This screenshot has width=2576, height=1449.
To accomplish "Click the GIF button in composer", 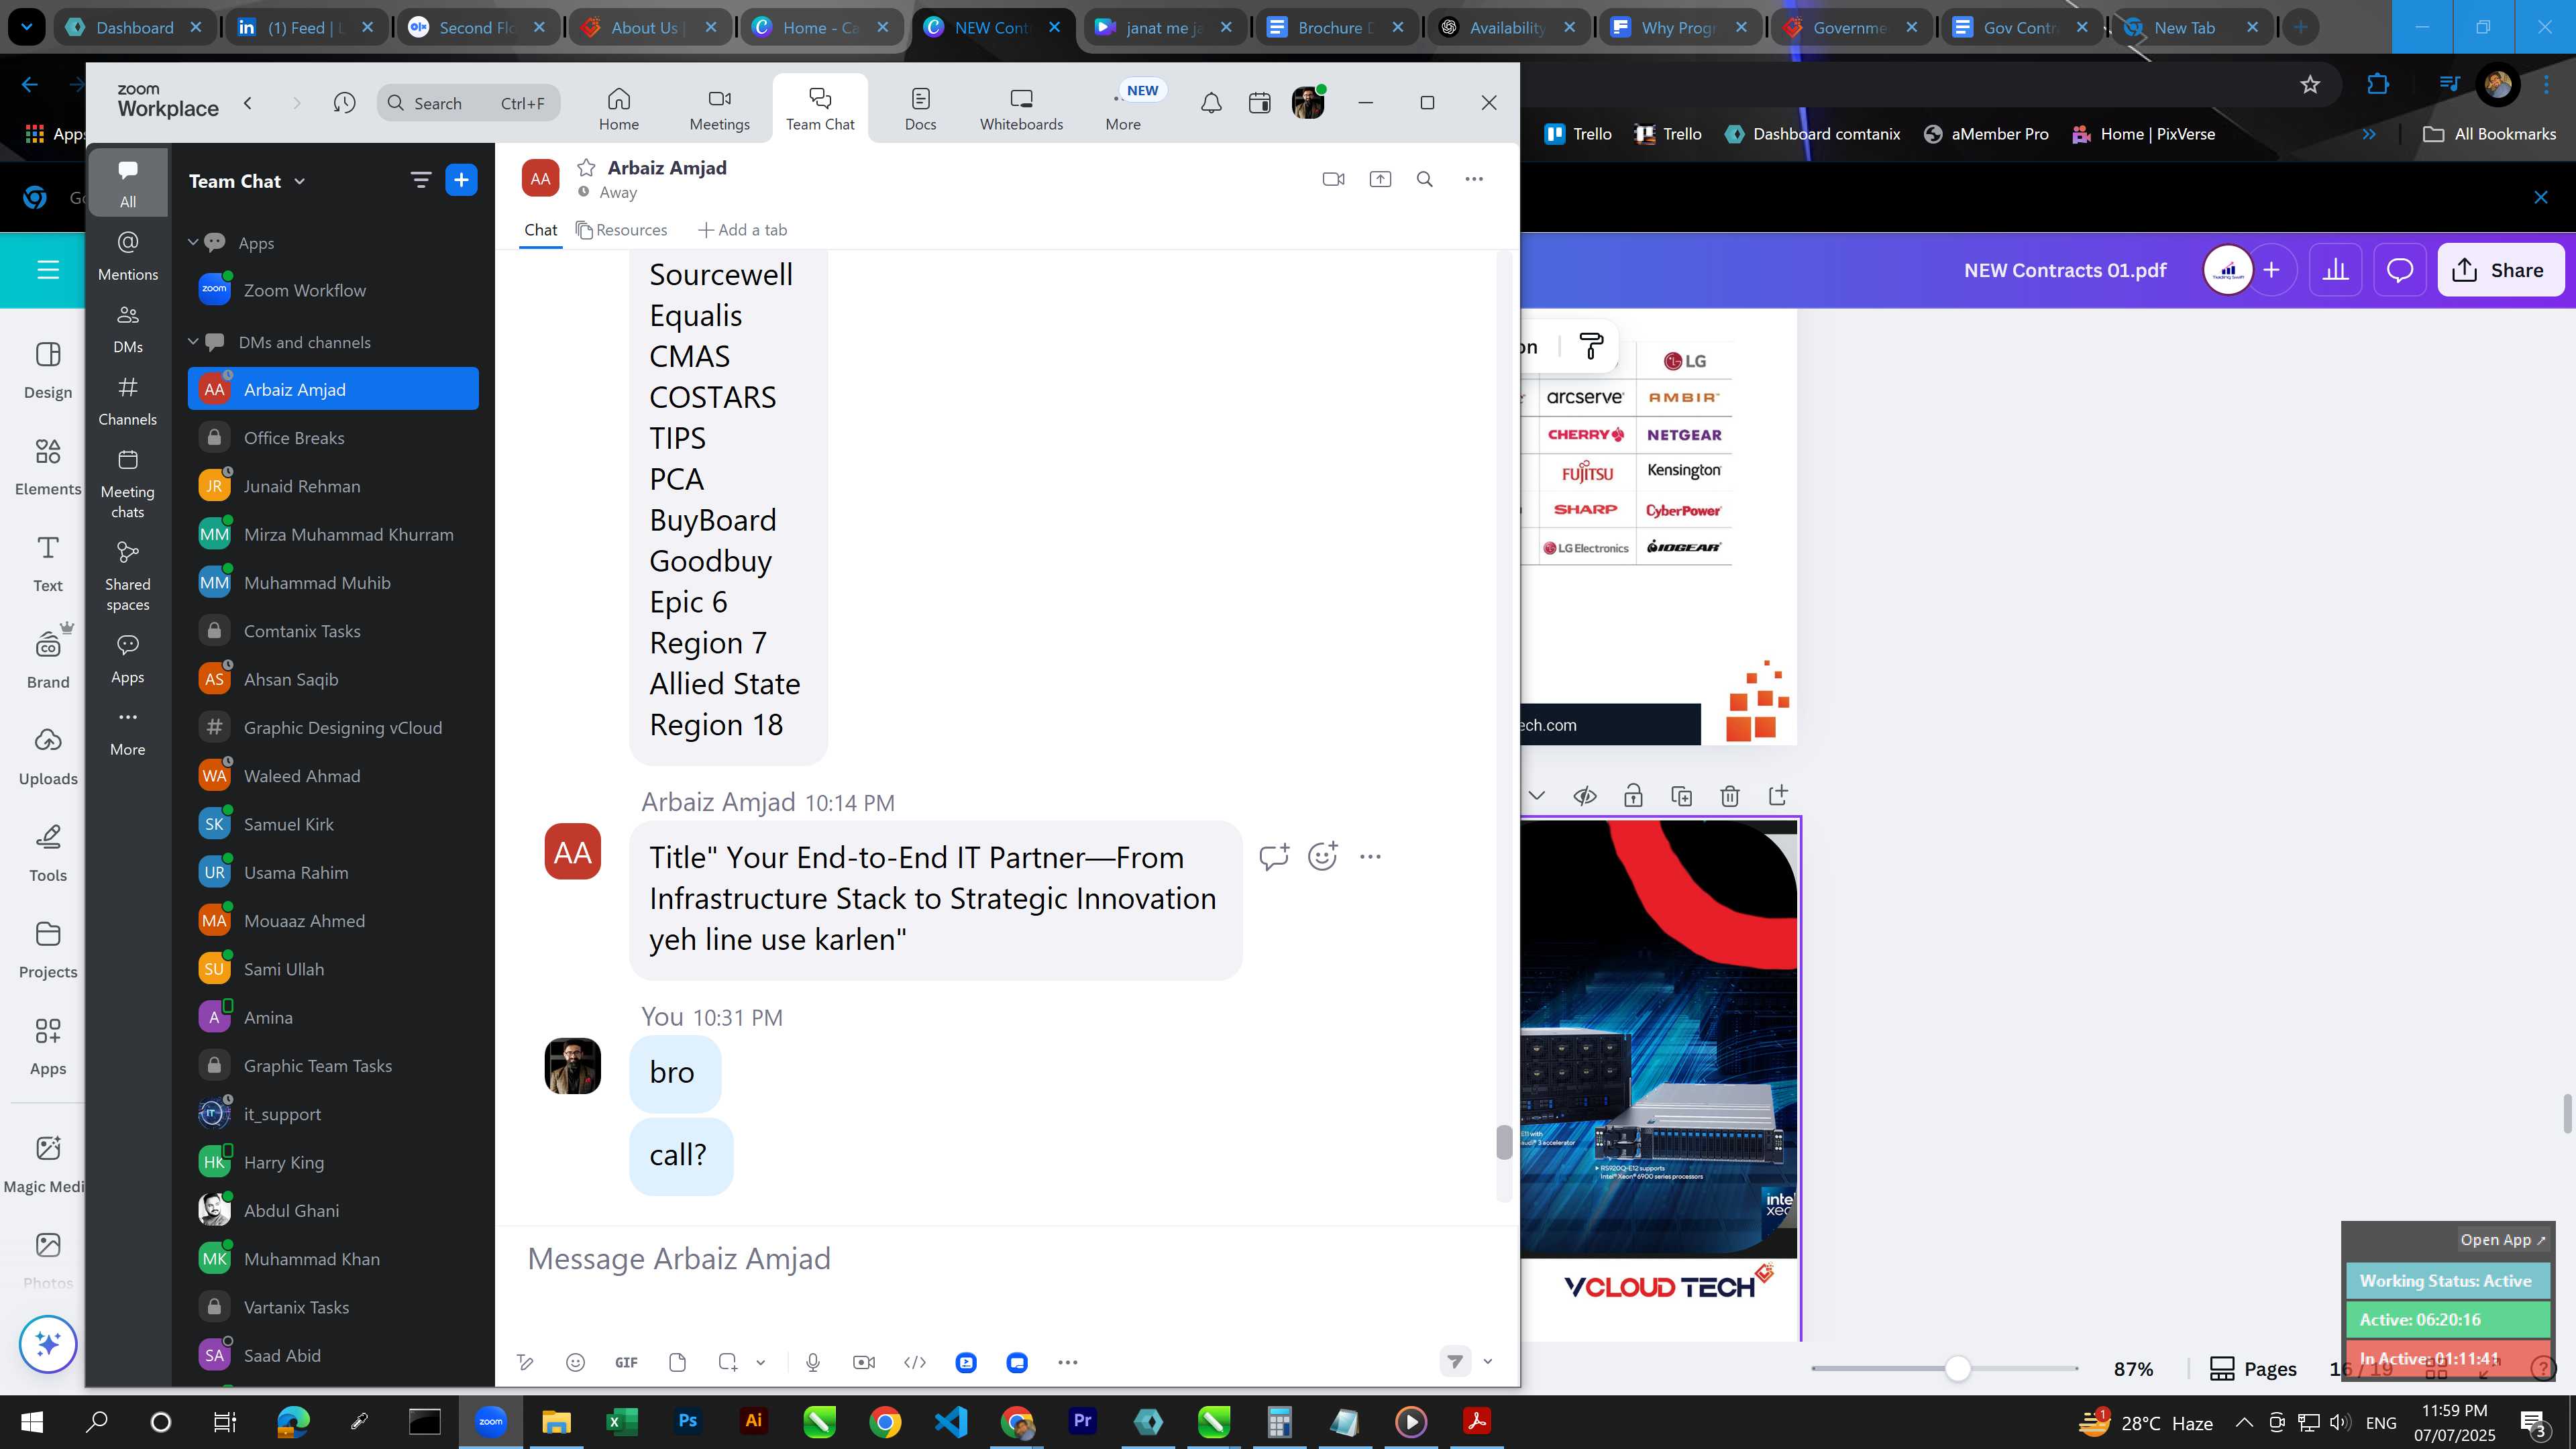I will [x=626, y=1362].
